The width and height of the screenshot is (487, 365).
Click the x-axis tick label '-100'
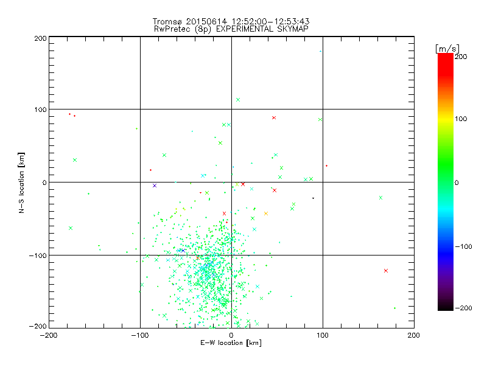(x=140, y=335)
